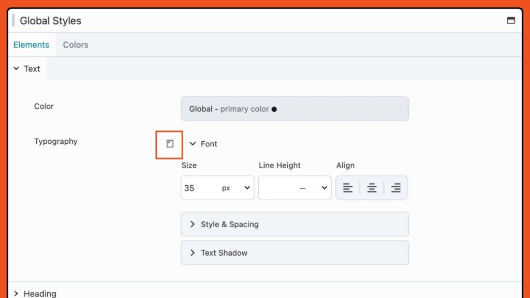The height and width of the screenshot is (298, 530).
Task: Click the Global Styles panel header
Action: (x=50, y=21)
